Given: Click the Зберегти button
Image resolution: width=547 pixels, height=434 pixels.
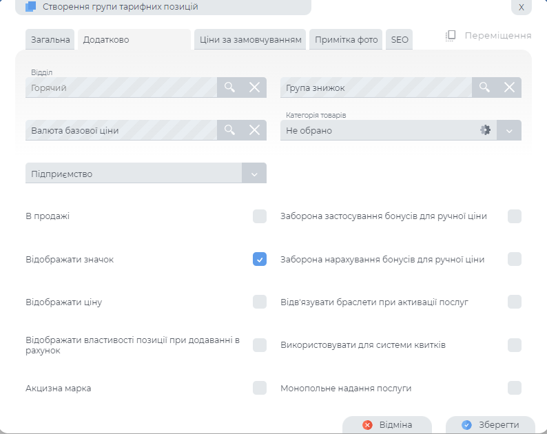Looking at the screenshot, I should [x=491, y=424].
